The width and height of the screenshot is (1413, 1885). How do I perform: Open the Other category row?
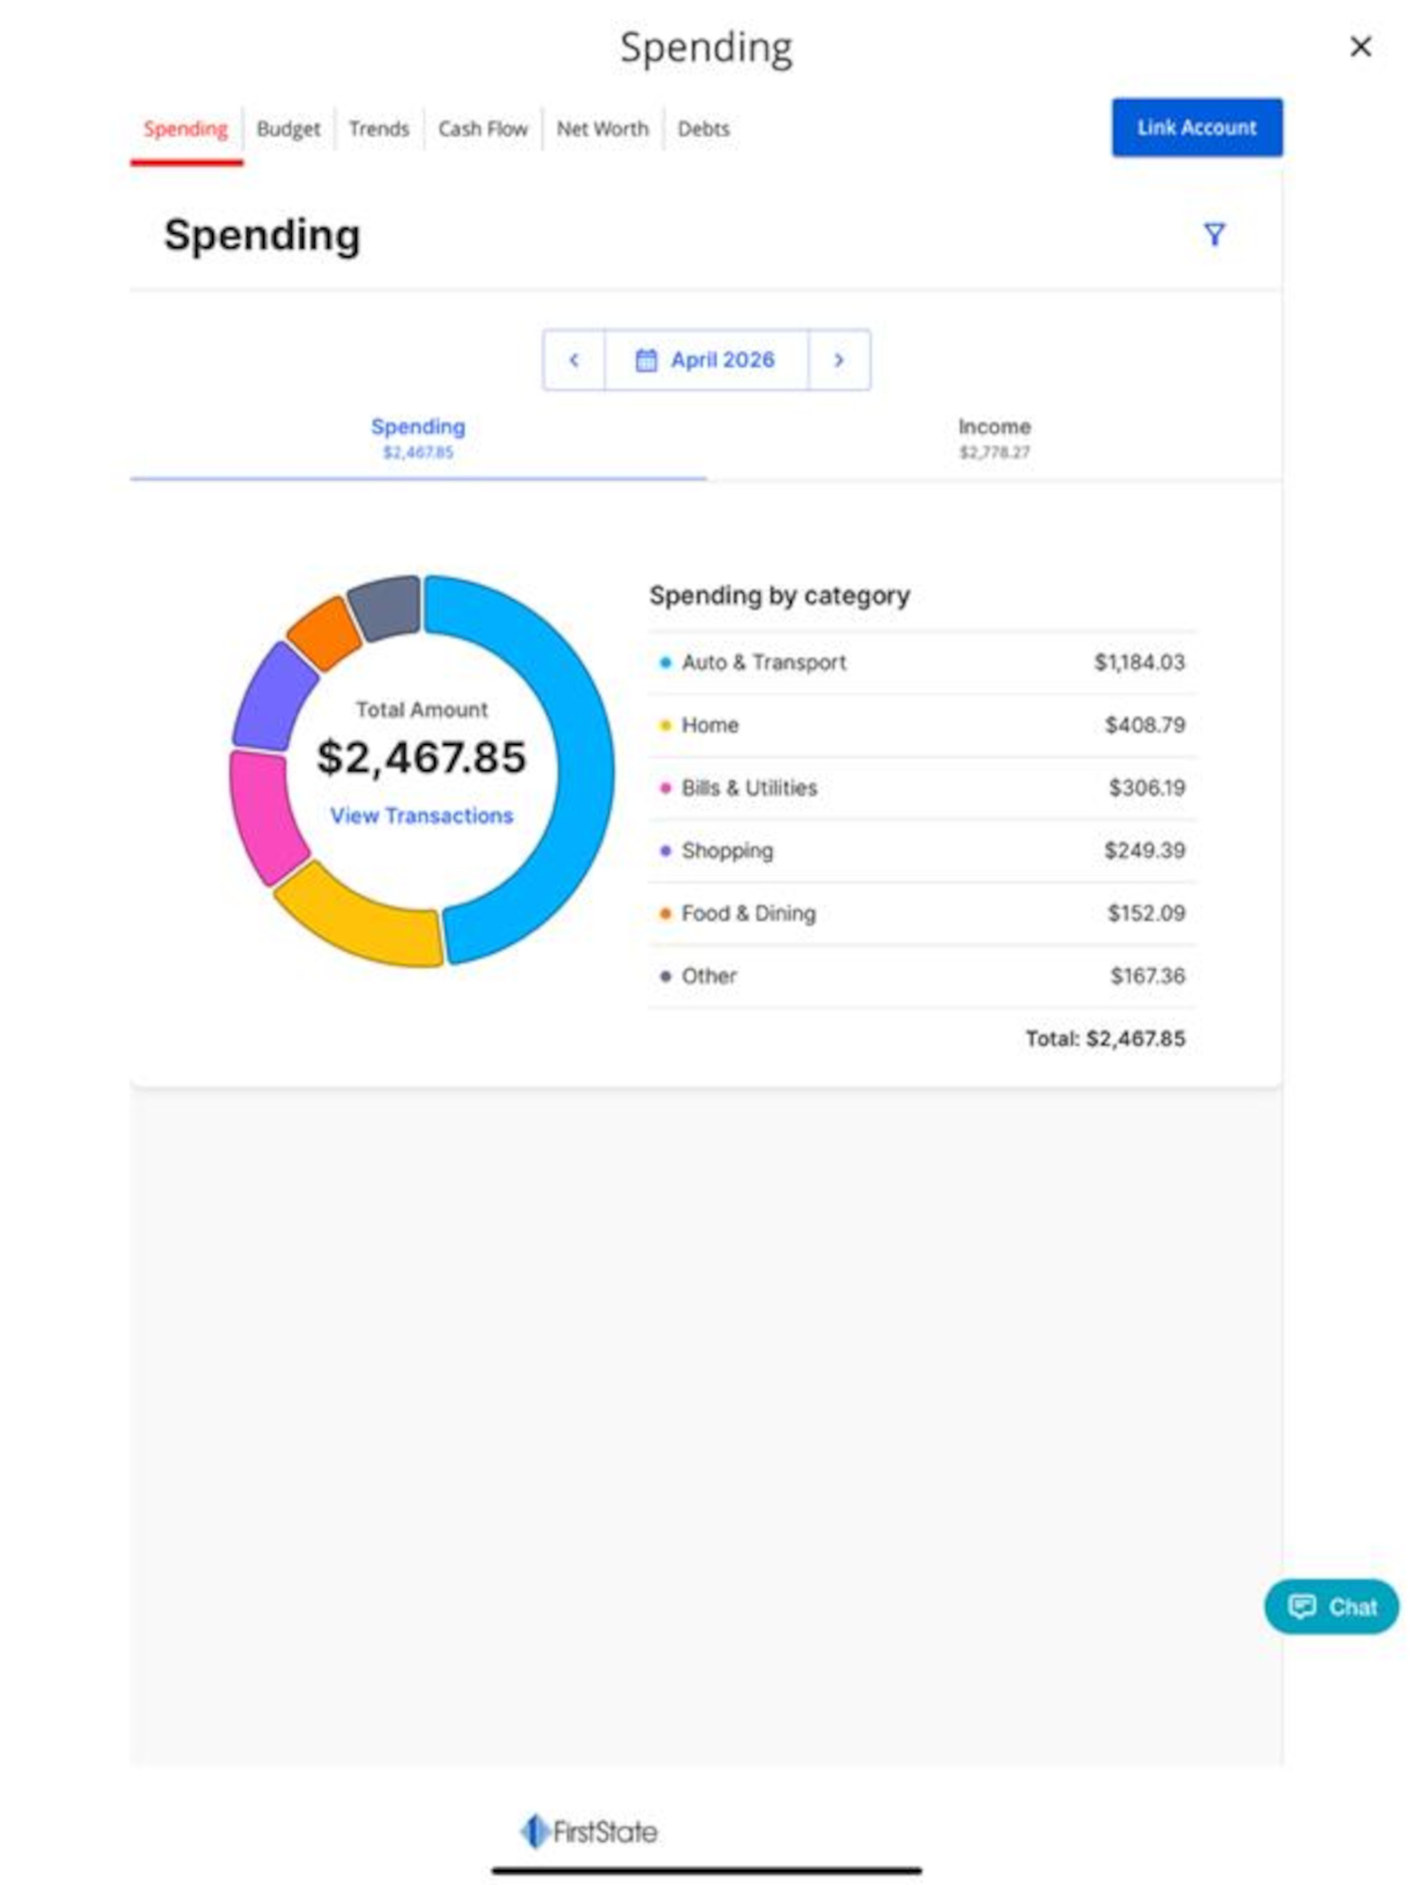(x=922, y=976)
